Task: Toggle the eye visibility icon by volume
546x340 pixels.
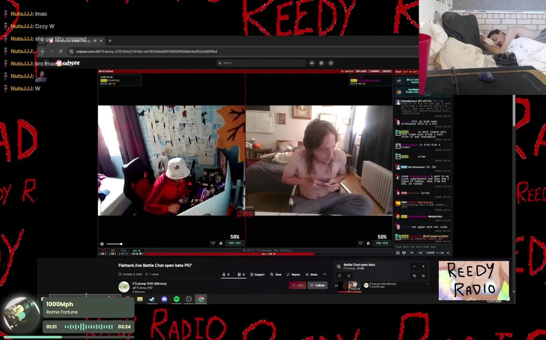Action: tap(102, 244)
